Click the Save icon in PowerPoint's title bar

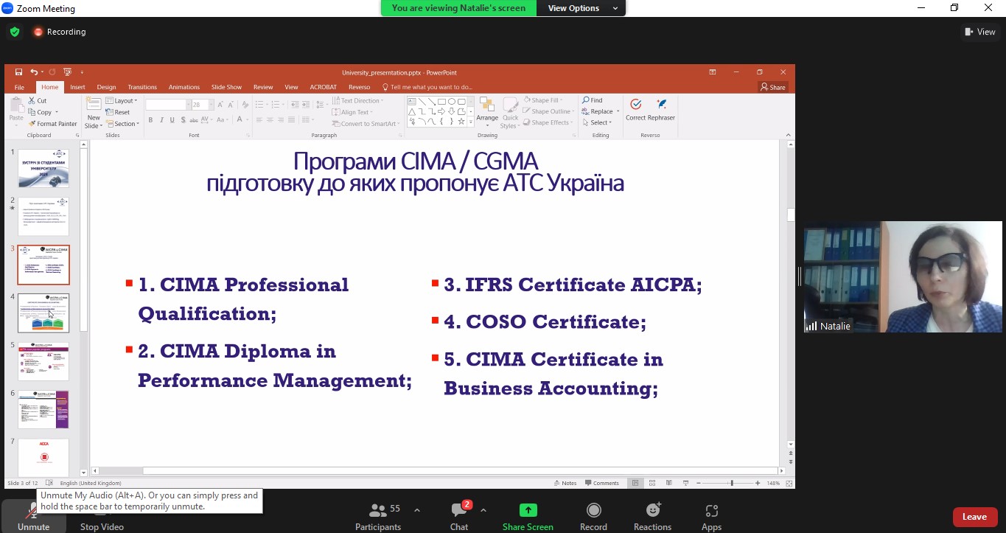(x=19, y=72)
